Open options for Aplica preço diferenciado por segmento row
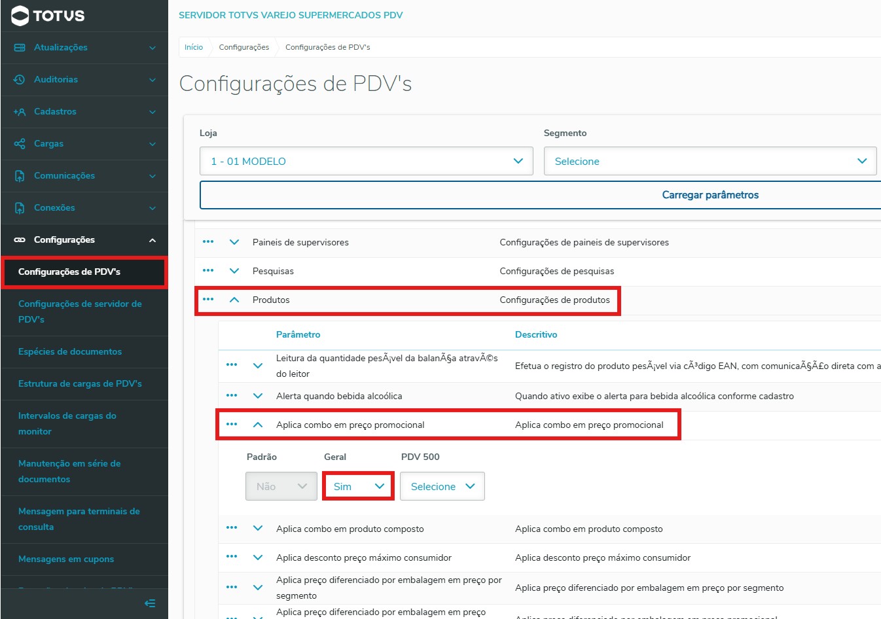The image size is (881, 619). 232,587
